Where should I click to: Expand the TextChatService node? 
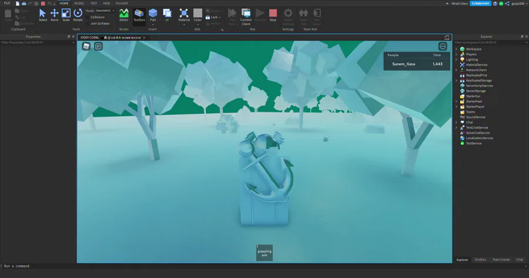[x=457, y=127]
